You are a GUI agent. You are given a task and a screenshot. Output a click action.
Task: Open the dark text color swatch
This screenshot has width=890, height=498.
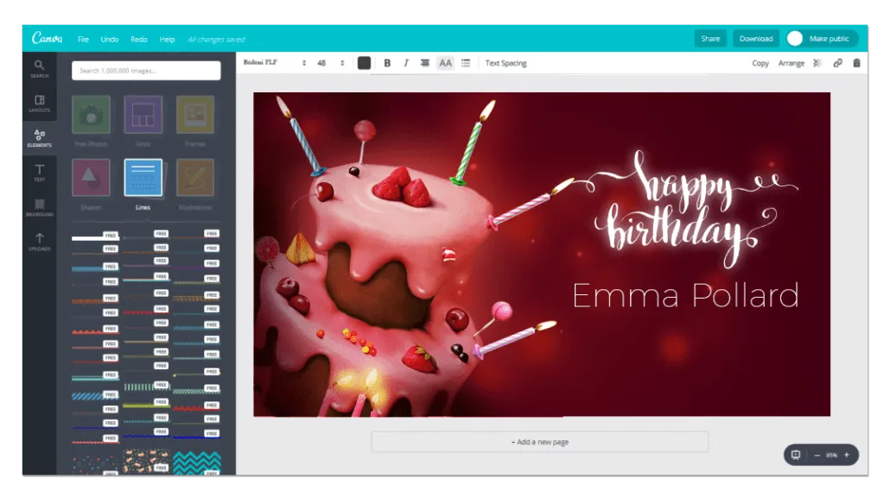364,63
